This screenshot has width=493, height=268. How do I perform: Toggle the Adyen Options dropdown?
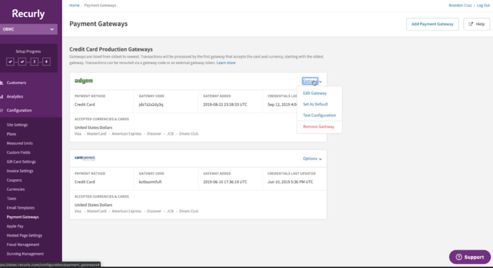point(310,81)
